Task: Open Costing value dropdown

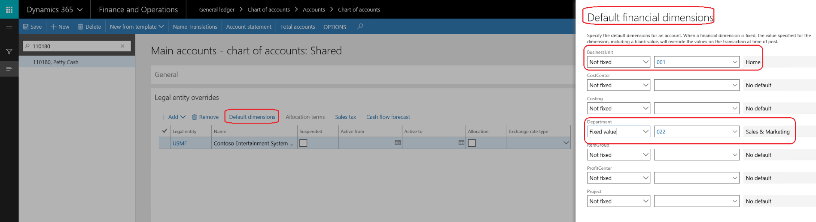Action: coord(697,108)
